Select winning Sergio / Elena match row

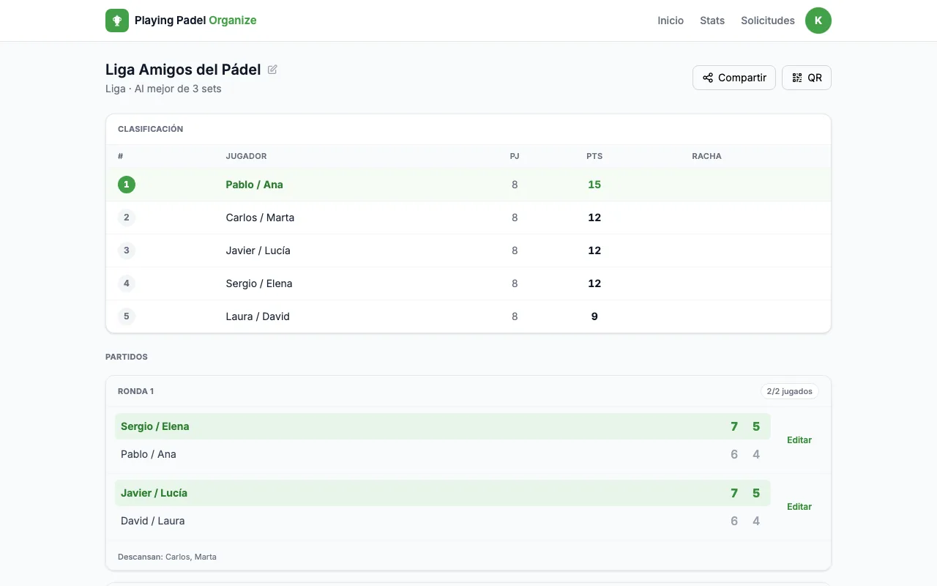443,426
